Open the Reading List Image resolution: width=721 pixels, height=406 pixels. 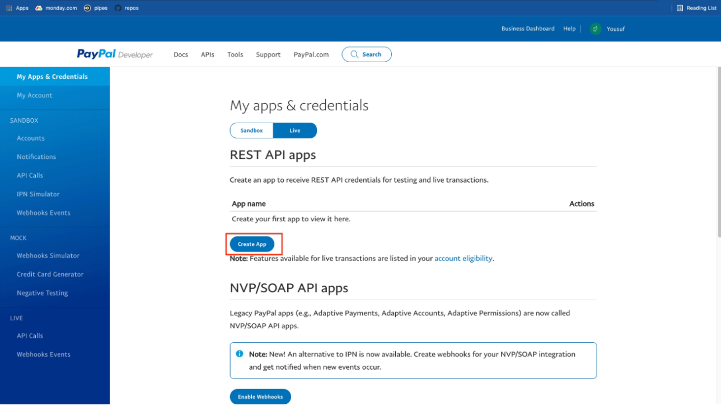696,8
